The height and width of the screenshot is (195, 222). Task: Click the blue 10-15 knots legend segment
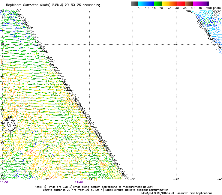(x=150, y=4)
